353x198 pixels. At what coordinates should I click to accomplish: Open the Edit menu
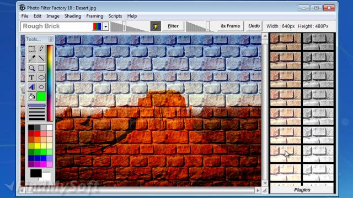point(38,16)
